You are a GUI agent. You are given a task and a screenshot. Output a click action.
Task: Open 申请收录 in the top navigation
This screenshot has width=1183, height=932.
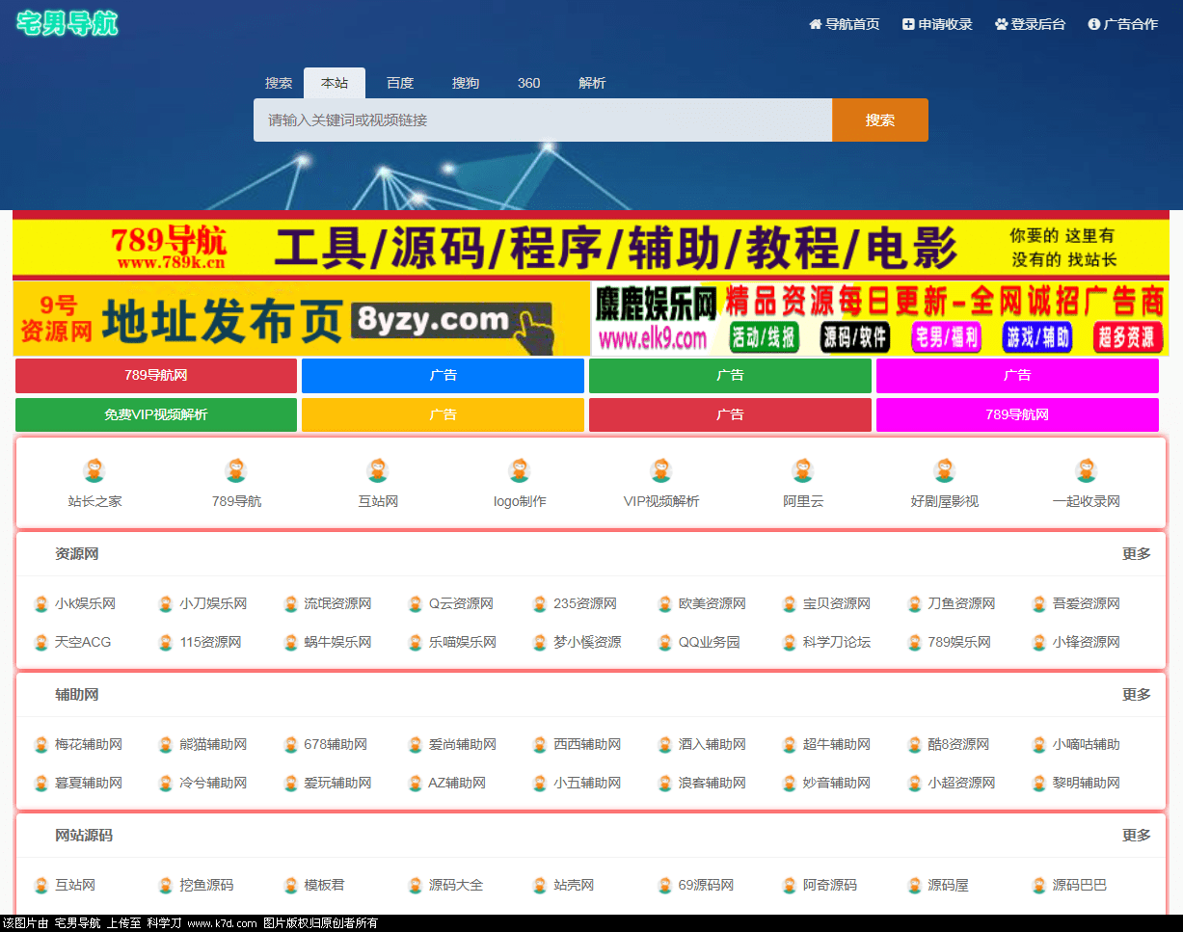pyautogui.click(x=936, y=24)
